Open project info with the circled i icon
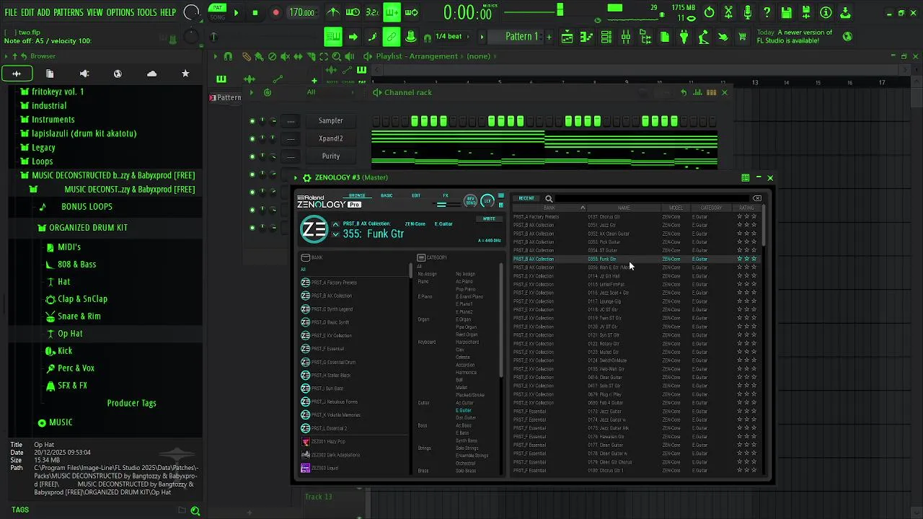The image size is (923, 519). pyautogui.click(x=826, y=12)
